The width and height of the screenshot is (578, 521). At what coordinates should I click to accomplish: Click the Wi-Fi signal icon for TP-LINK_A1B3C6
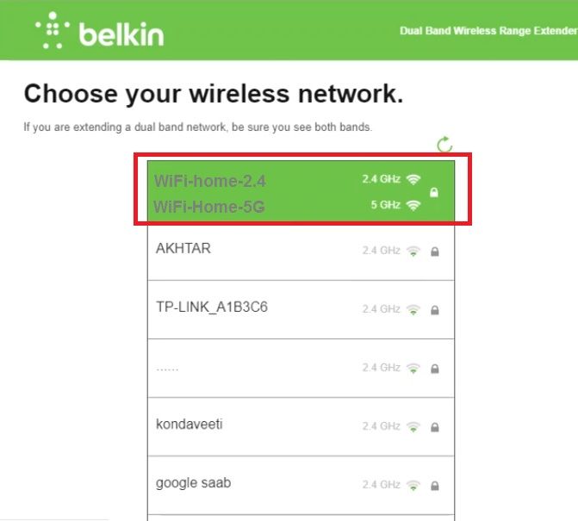414,310
